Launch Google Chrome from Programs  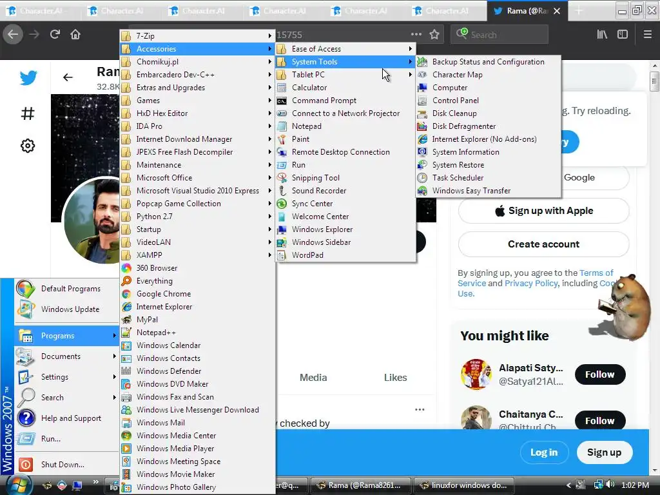[197, 294]
